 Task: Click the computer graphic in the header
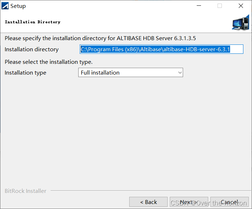pyautogui.click(x=241, y=22)
